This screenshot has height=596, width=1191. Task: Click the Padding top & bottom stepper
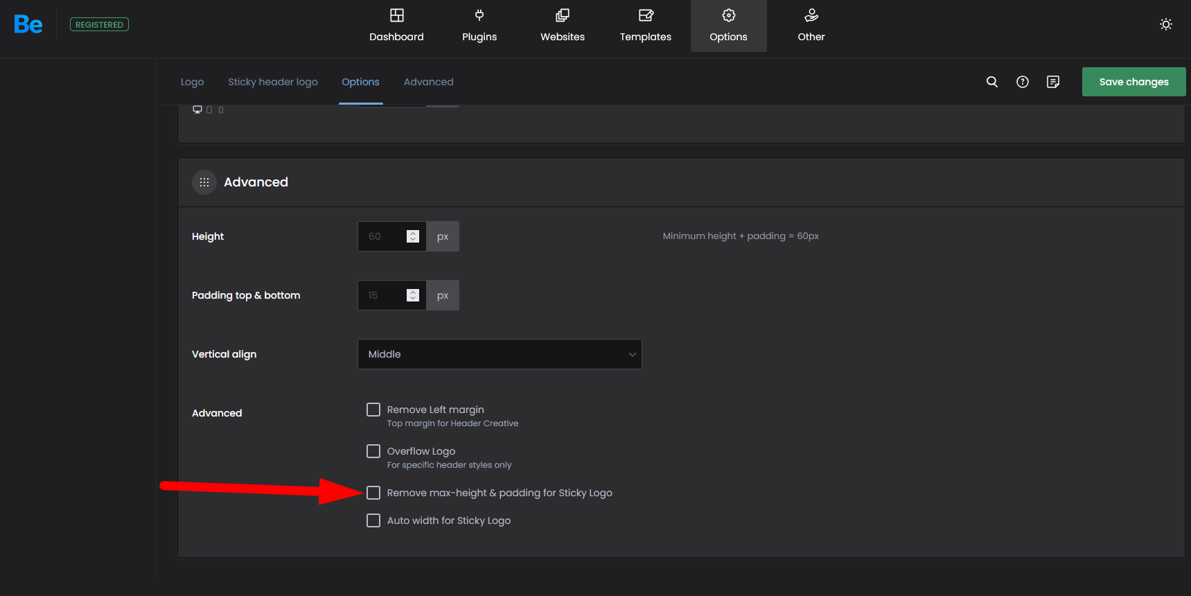(x=413, y=295)
